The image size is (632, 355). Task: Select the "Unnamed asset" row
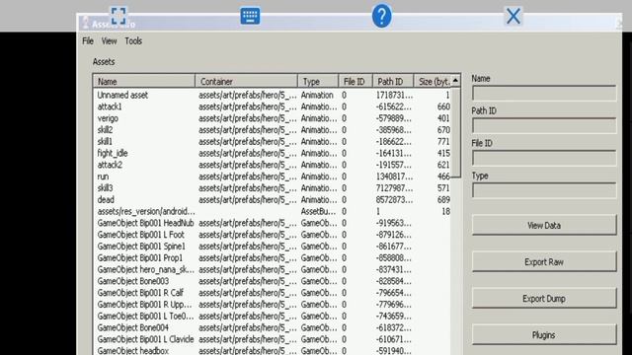[x=273, y=95]
